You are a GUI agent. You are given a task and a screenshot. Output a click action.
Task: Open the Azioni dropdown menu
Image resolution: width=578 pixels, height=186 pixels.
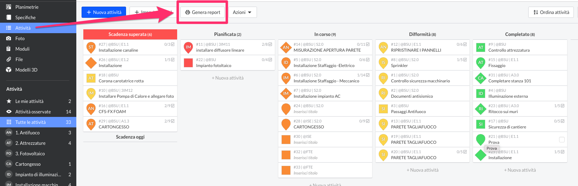[x=242, y=12]
